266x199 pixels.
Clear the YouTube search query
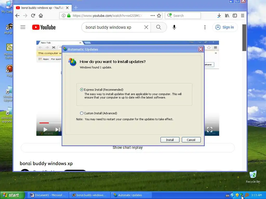click(146, 27)
